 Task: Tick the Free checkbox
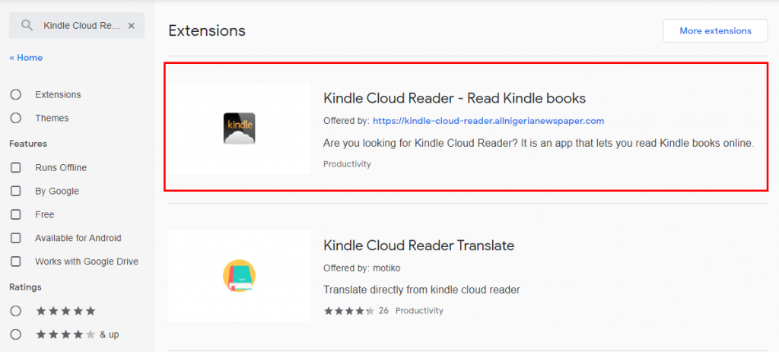tap(16, 214)
